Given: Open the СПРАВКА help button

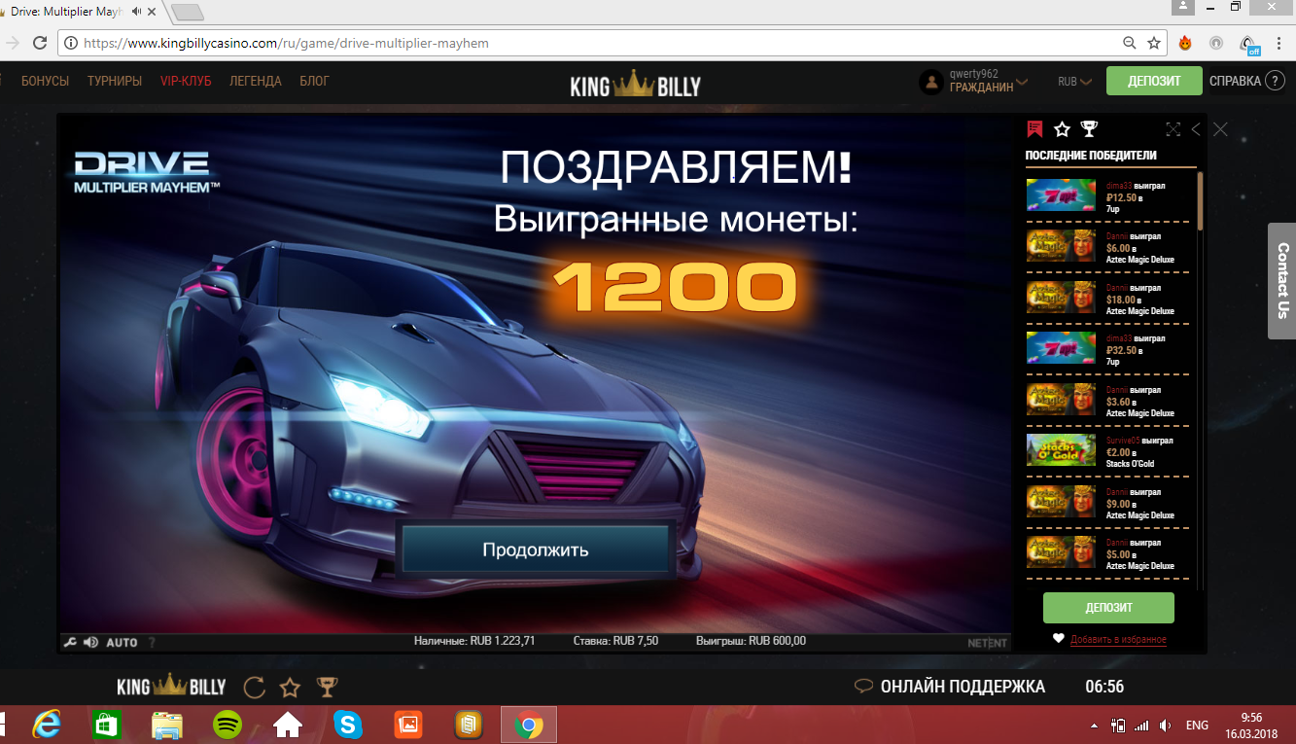Looking at the screenshot, I should (x=1247, y=82).
